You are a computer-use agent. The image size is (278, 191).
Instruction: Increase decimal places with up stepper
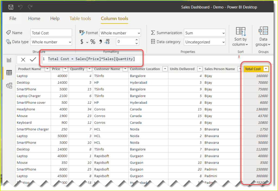pos(137,40)
